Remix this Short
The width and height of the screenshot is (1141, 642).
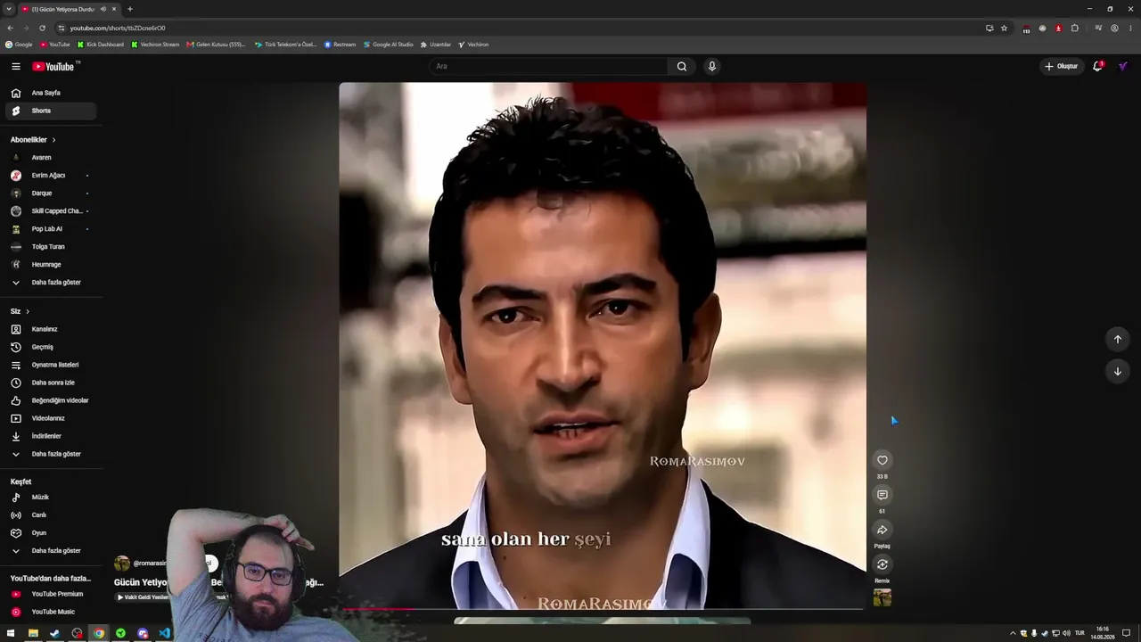(882, 564)
